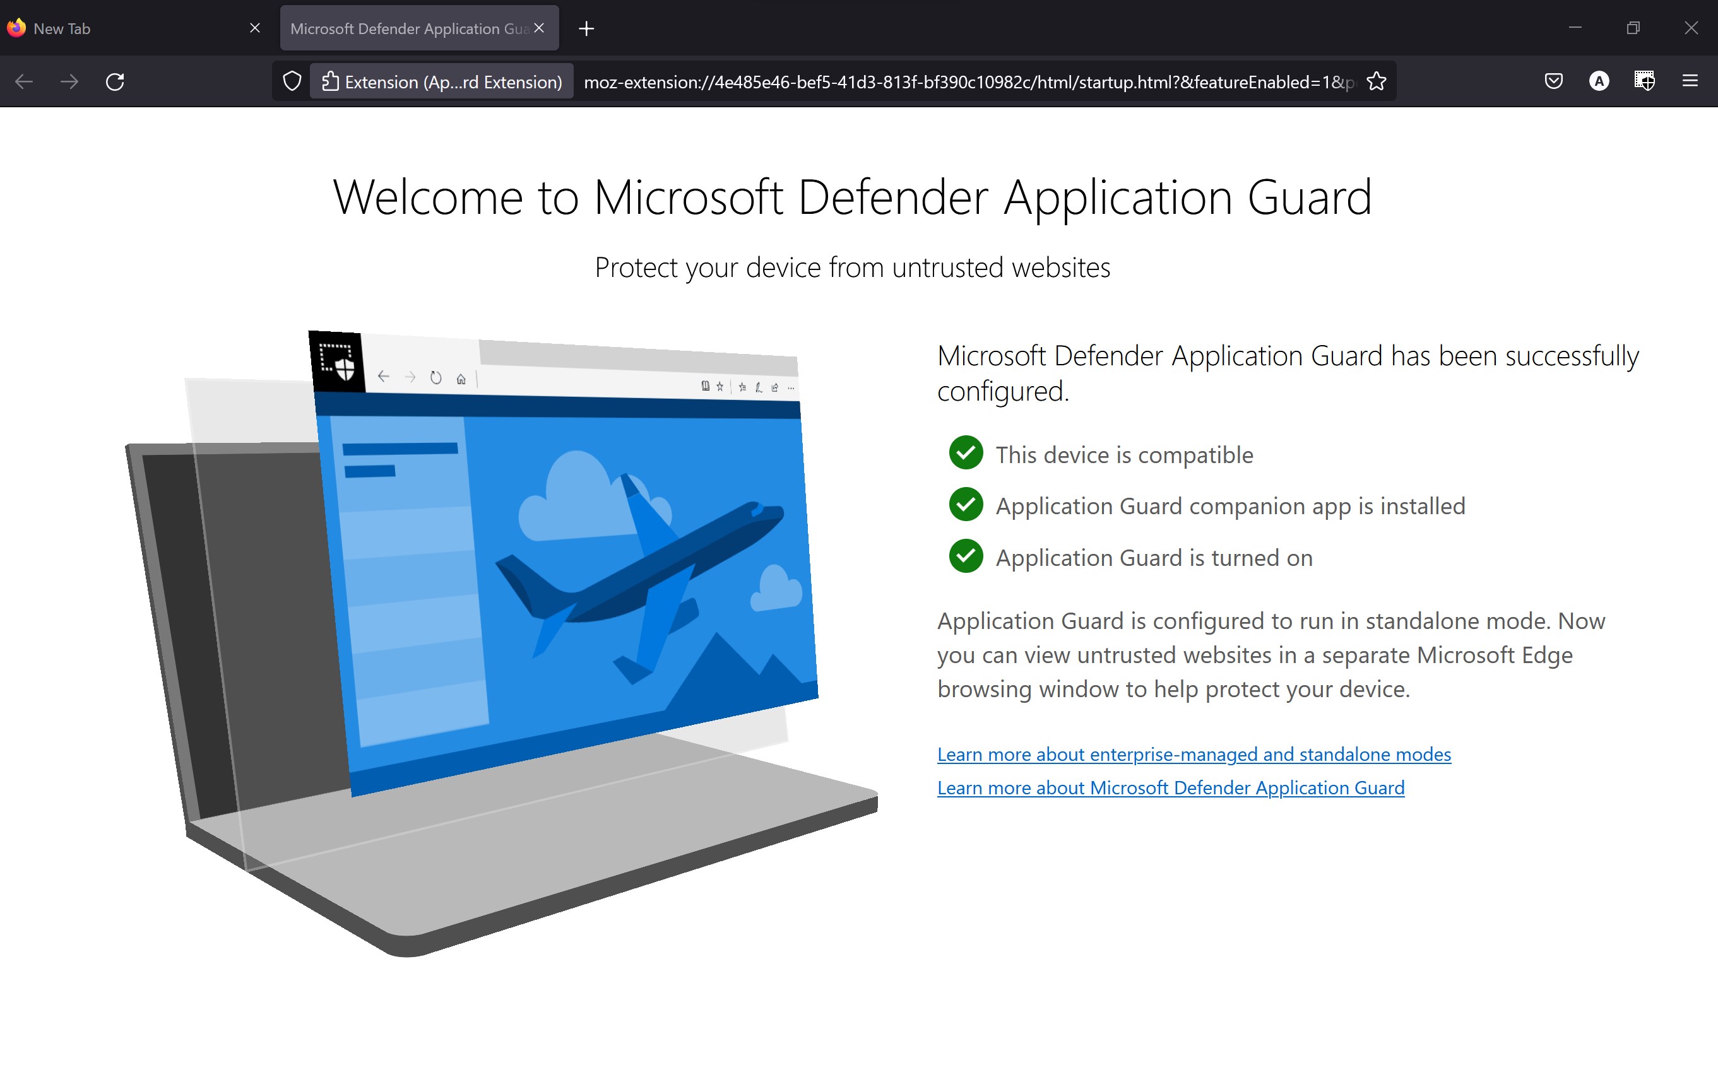Open the Firefox account avatar icon
Image resolution: width=1718 pixels, height=1070 pixels.
(x=1599, y=81)
